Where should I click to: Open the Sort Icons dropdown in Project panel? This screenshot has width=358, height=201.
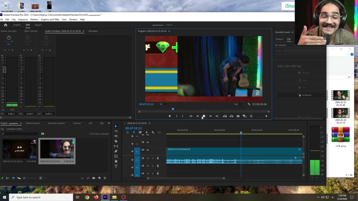coord(42,178)
